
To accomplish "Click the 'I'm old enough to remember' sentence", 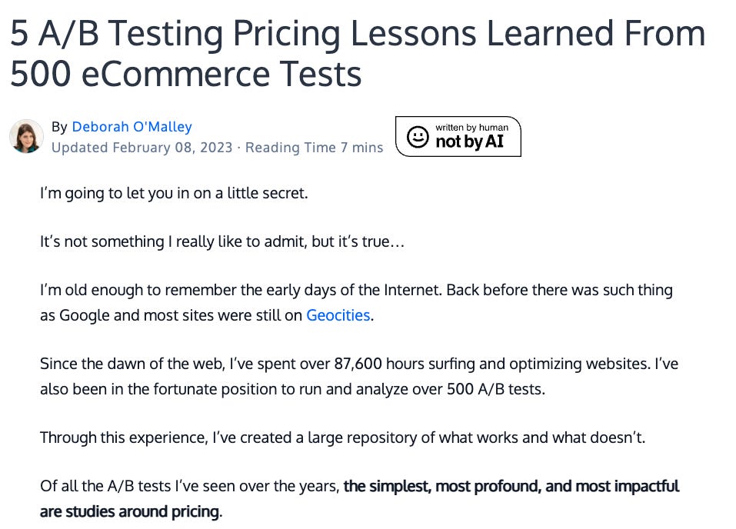I will [241, 290].
